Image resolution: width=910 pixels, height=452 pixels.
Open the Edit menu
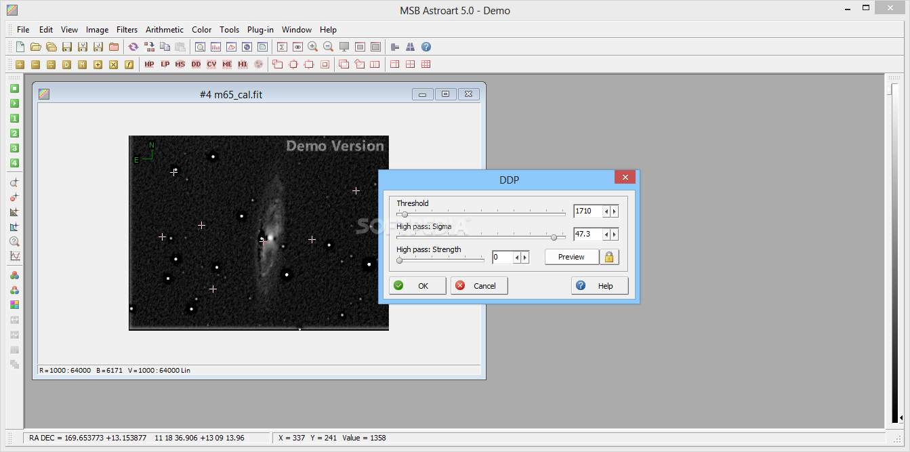[46, 30]
